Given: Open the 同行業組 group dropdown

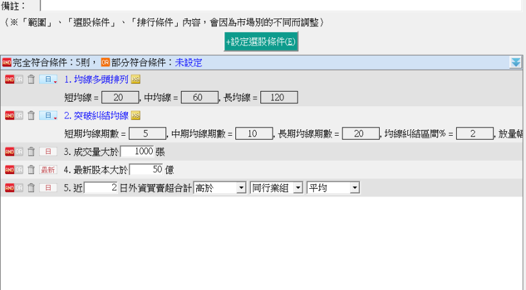Looking at the screenshot, I should point(276,188).
